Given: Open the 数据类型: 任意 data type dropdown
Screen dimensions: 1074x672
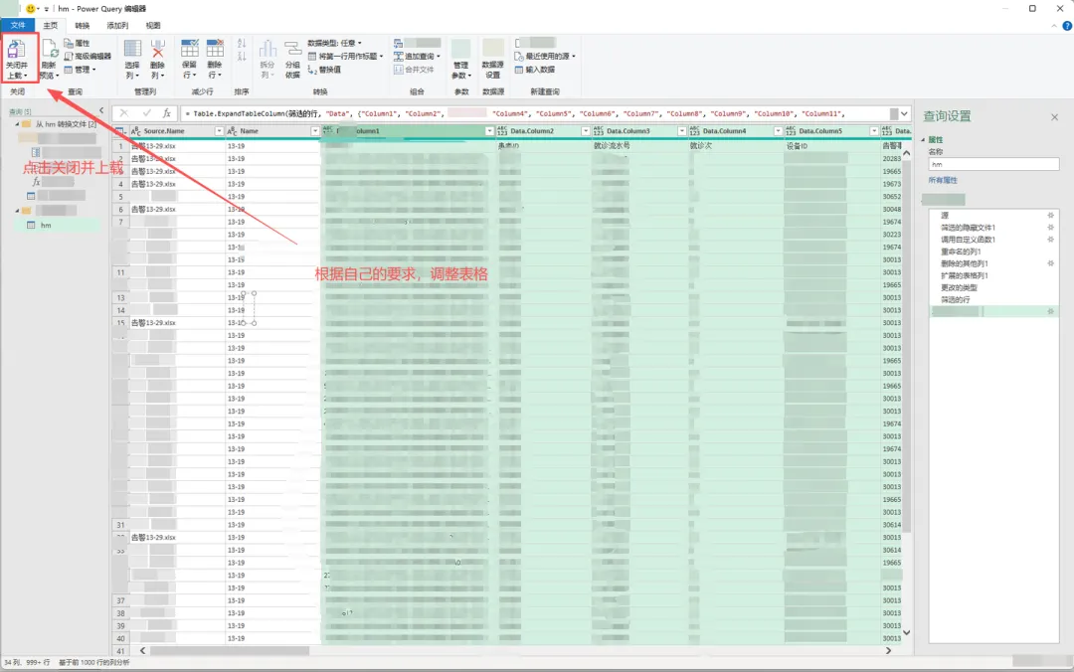Looking at the screenshot, I should pos(334,43).
